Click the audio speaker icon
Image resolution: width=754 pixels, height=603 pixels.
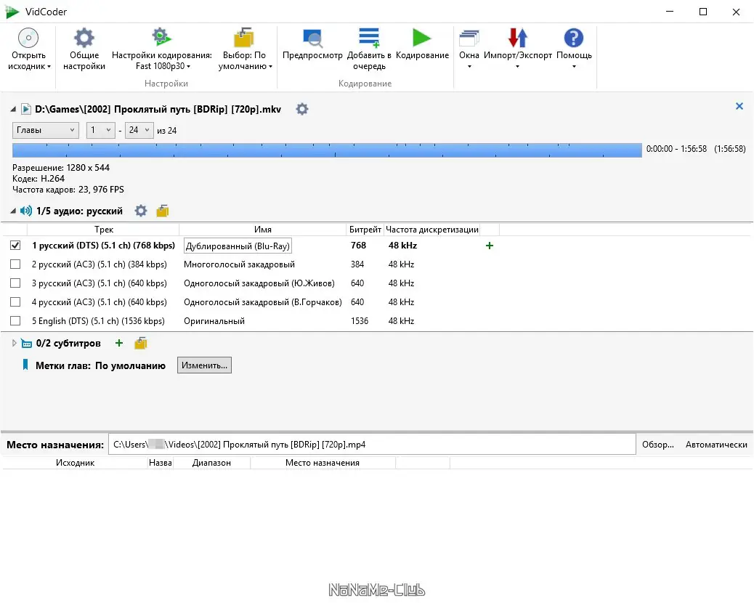tap(26, 211)
